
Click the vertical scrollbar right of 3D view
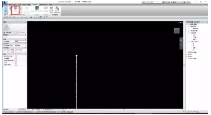tap(184, 65)
